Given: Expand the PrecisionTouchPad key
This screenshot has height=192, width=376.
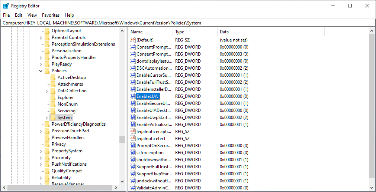Looking at the screenshot, I should 41,131.
